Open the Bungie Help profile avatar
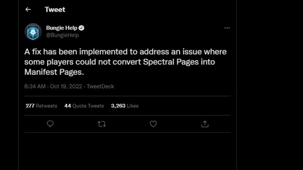This screenshot has height=170, width=303. (33, 31)
